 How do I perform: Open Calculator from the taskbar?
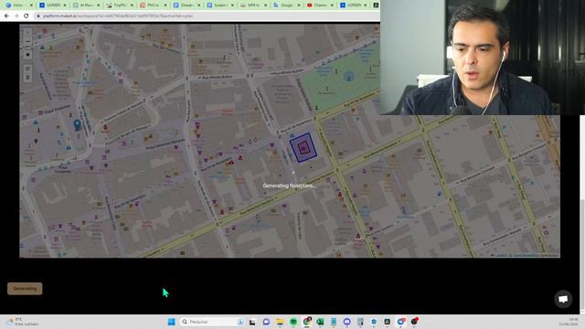tap(360, 322)
